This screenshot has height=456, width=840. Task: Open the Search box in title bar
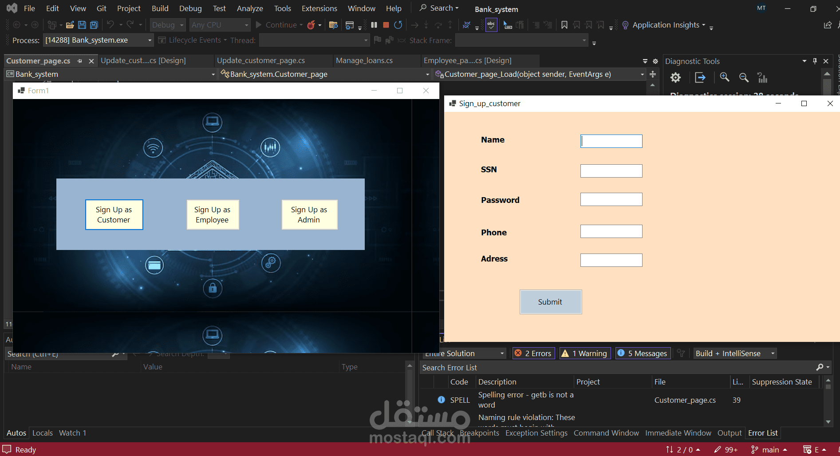click(439, 8)
